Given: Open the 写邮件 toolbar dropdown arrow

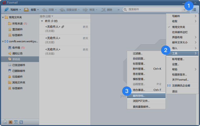Looking at the screenshot, I should 20,10.
